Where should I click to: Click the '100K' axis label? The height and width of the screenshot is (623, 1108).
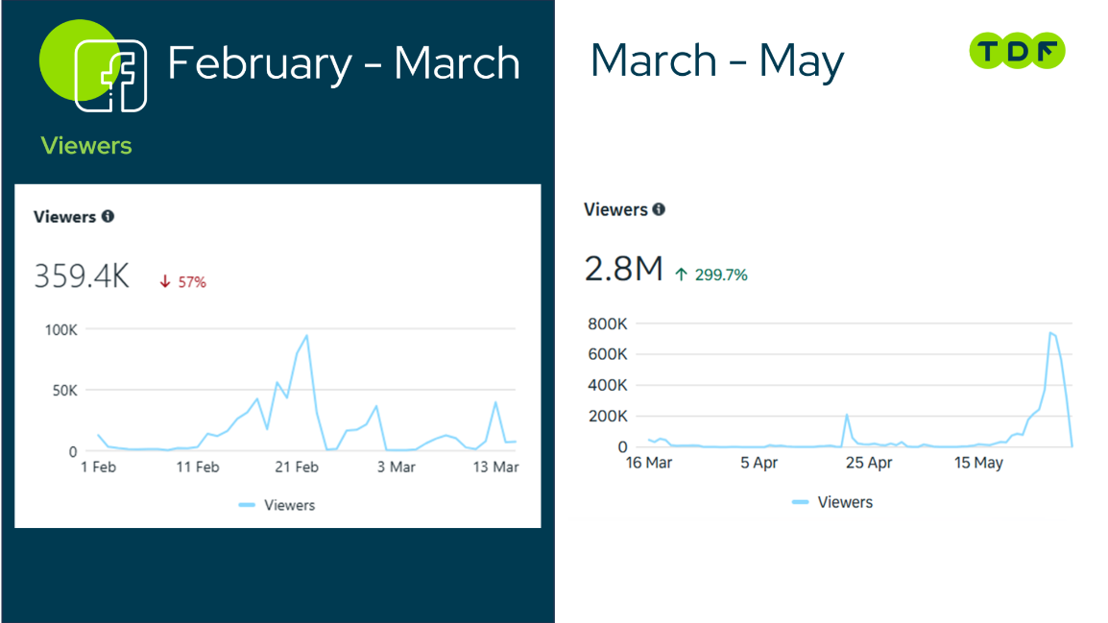click(60, 330)
